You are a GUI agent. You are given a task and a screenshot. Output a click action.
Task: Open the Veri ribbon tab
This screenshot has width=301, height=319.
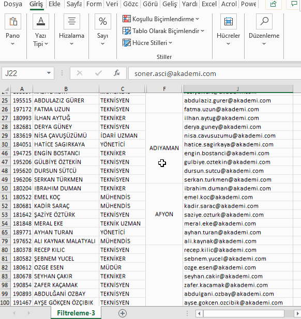point(112,4)
